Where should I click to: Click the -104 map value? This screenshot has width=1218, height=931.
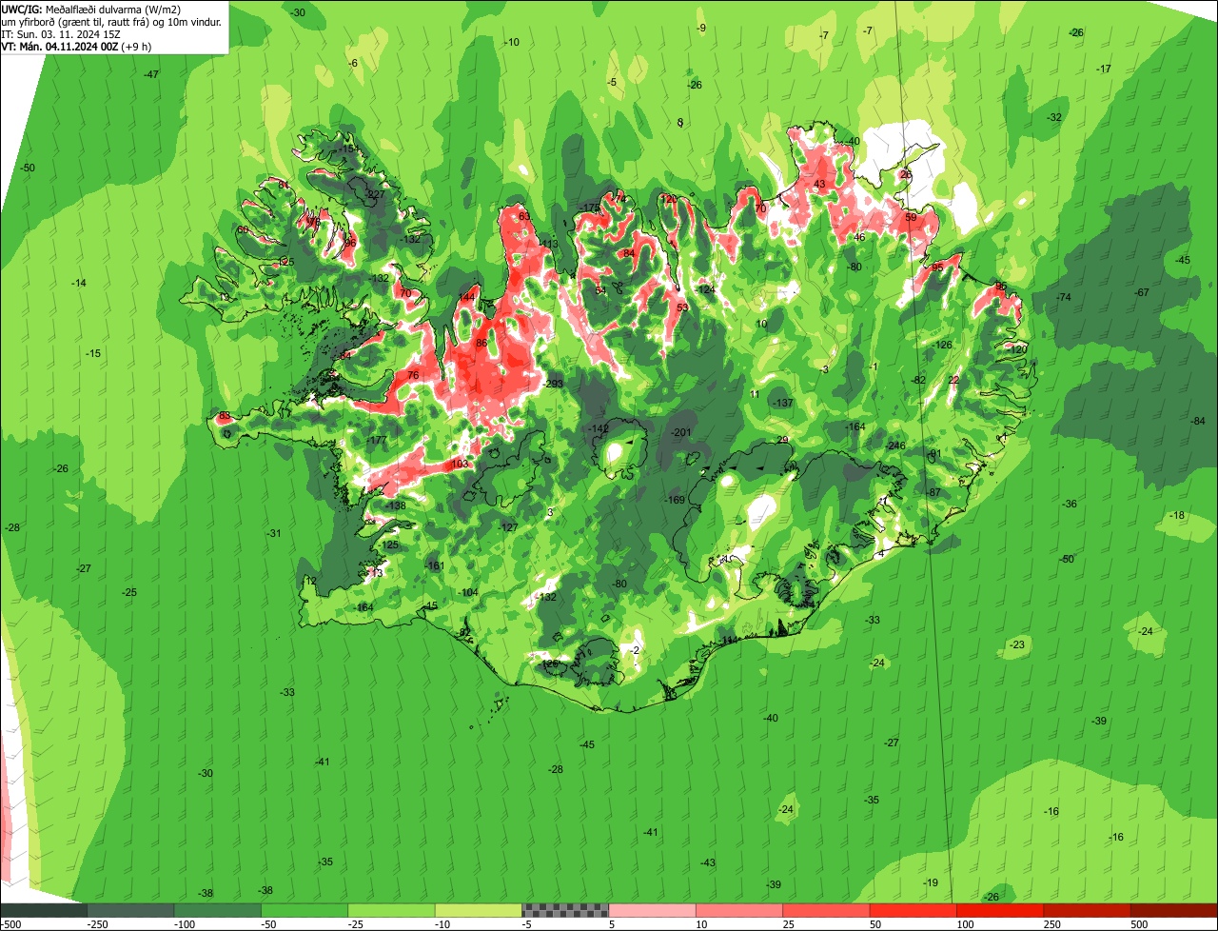pos(468,592)
